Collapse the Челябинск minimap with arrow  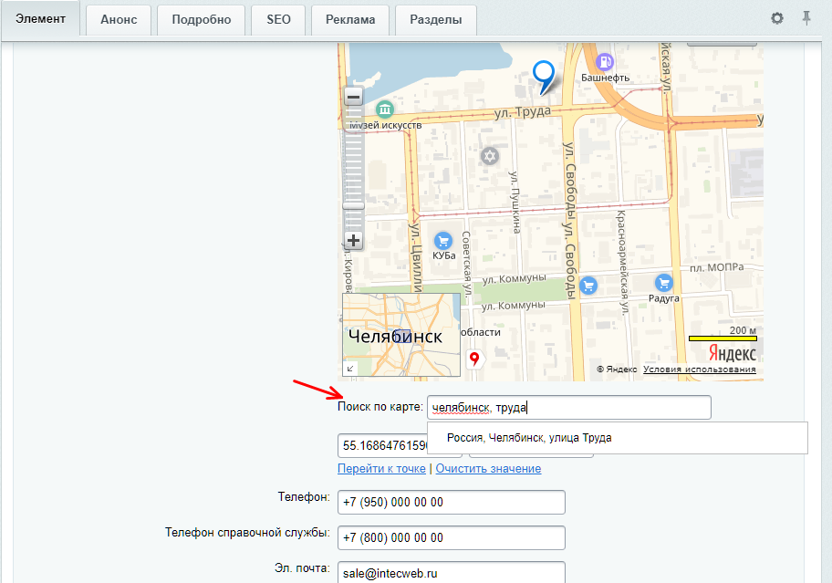(351, 368)
